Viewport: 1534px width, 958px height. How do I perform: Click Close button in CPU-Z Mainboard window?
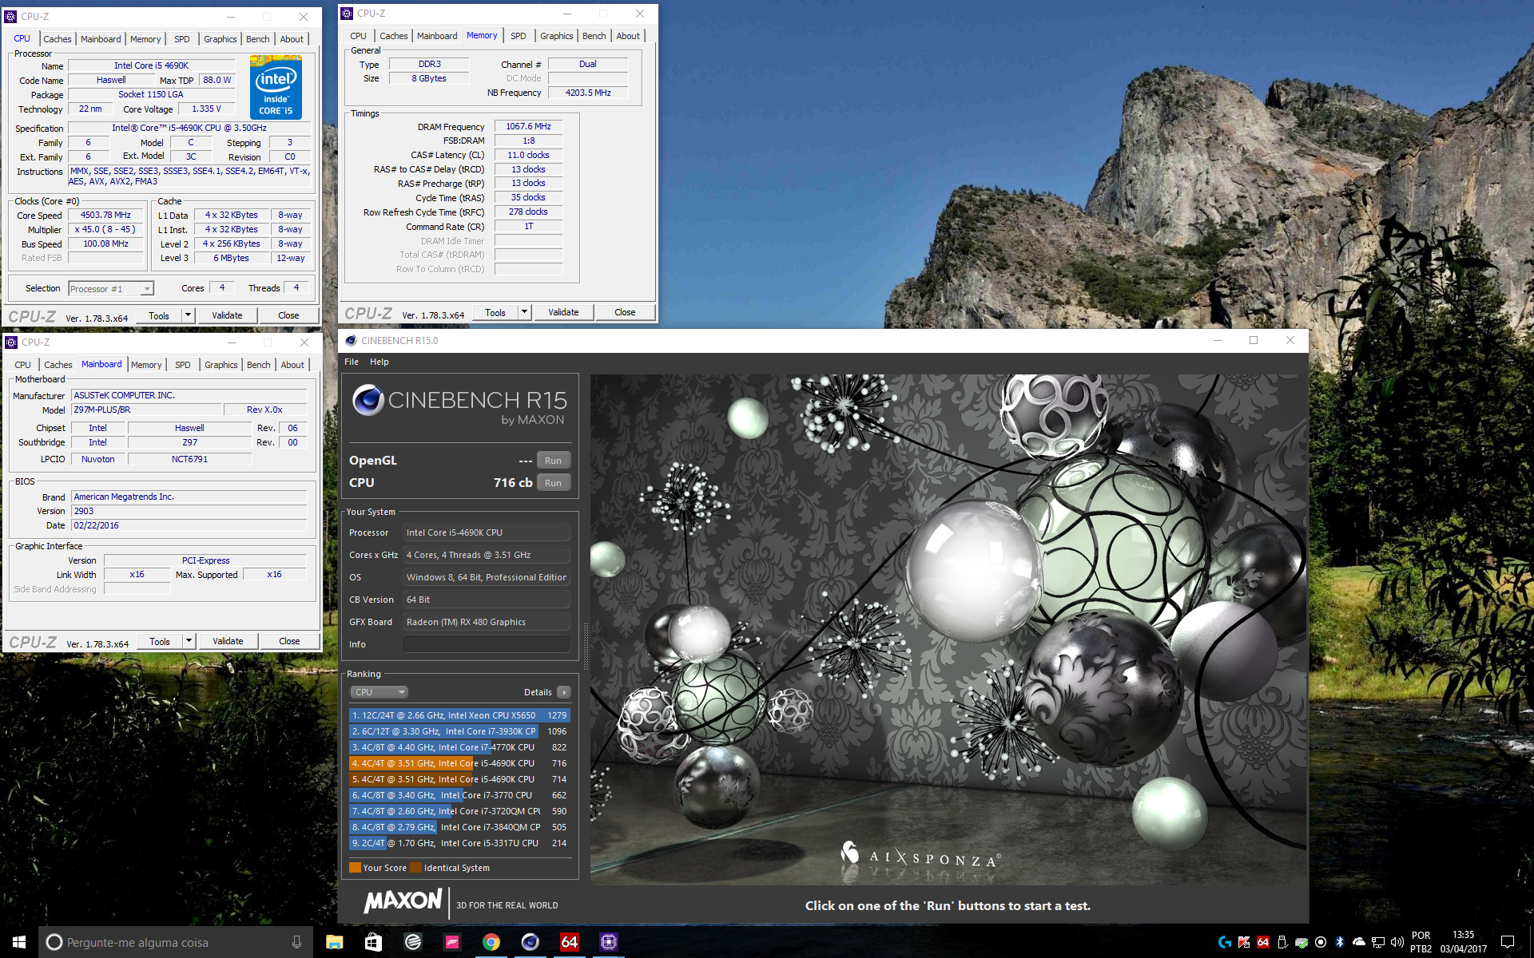pyautogui.click(x=289, y=641)
